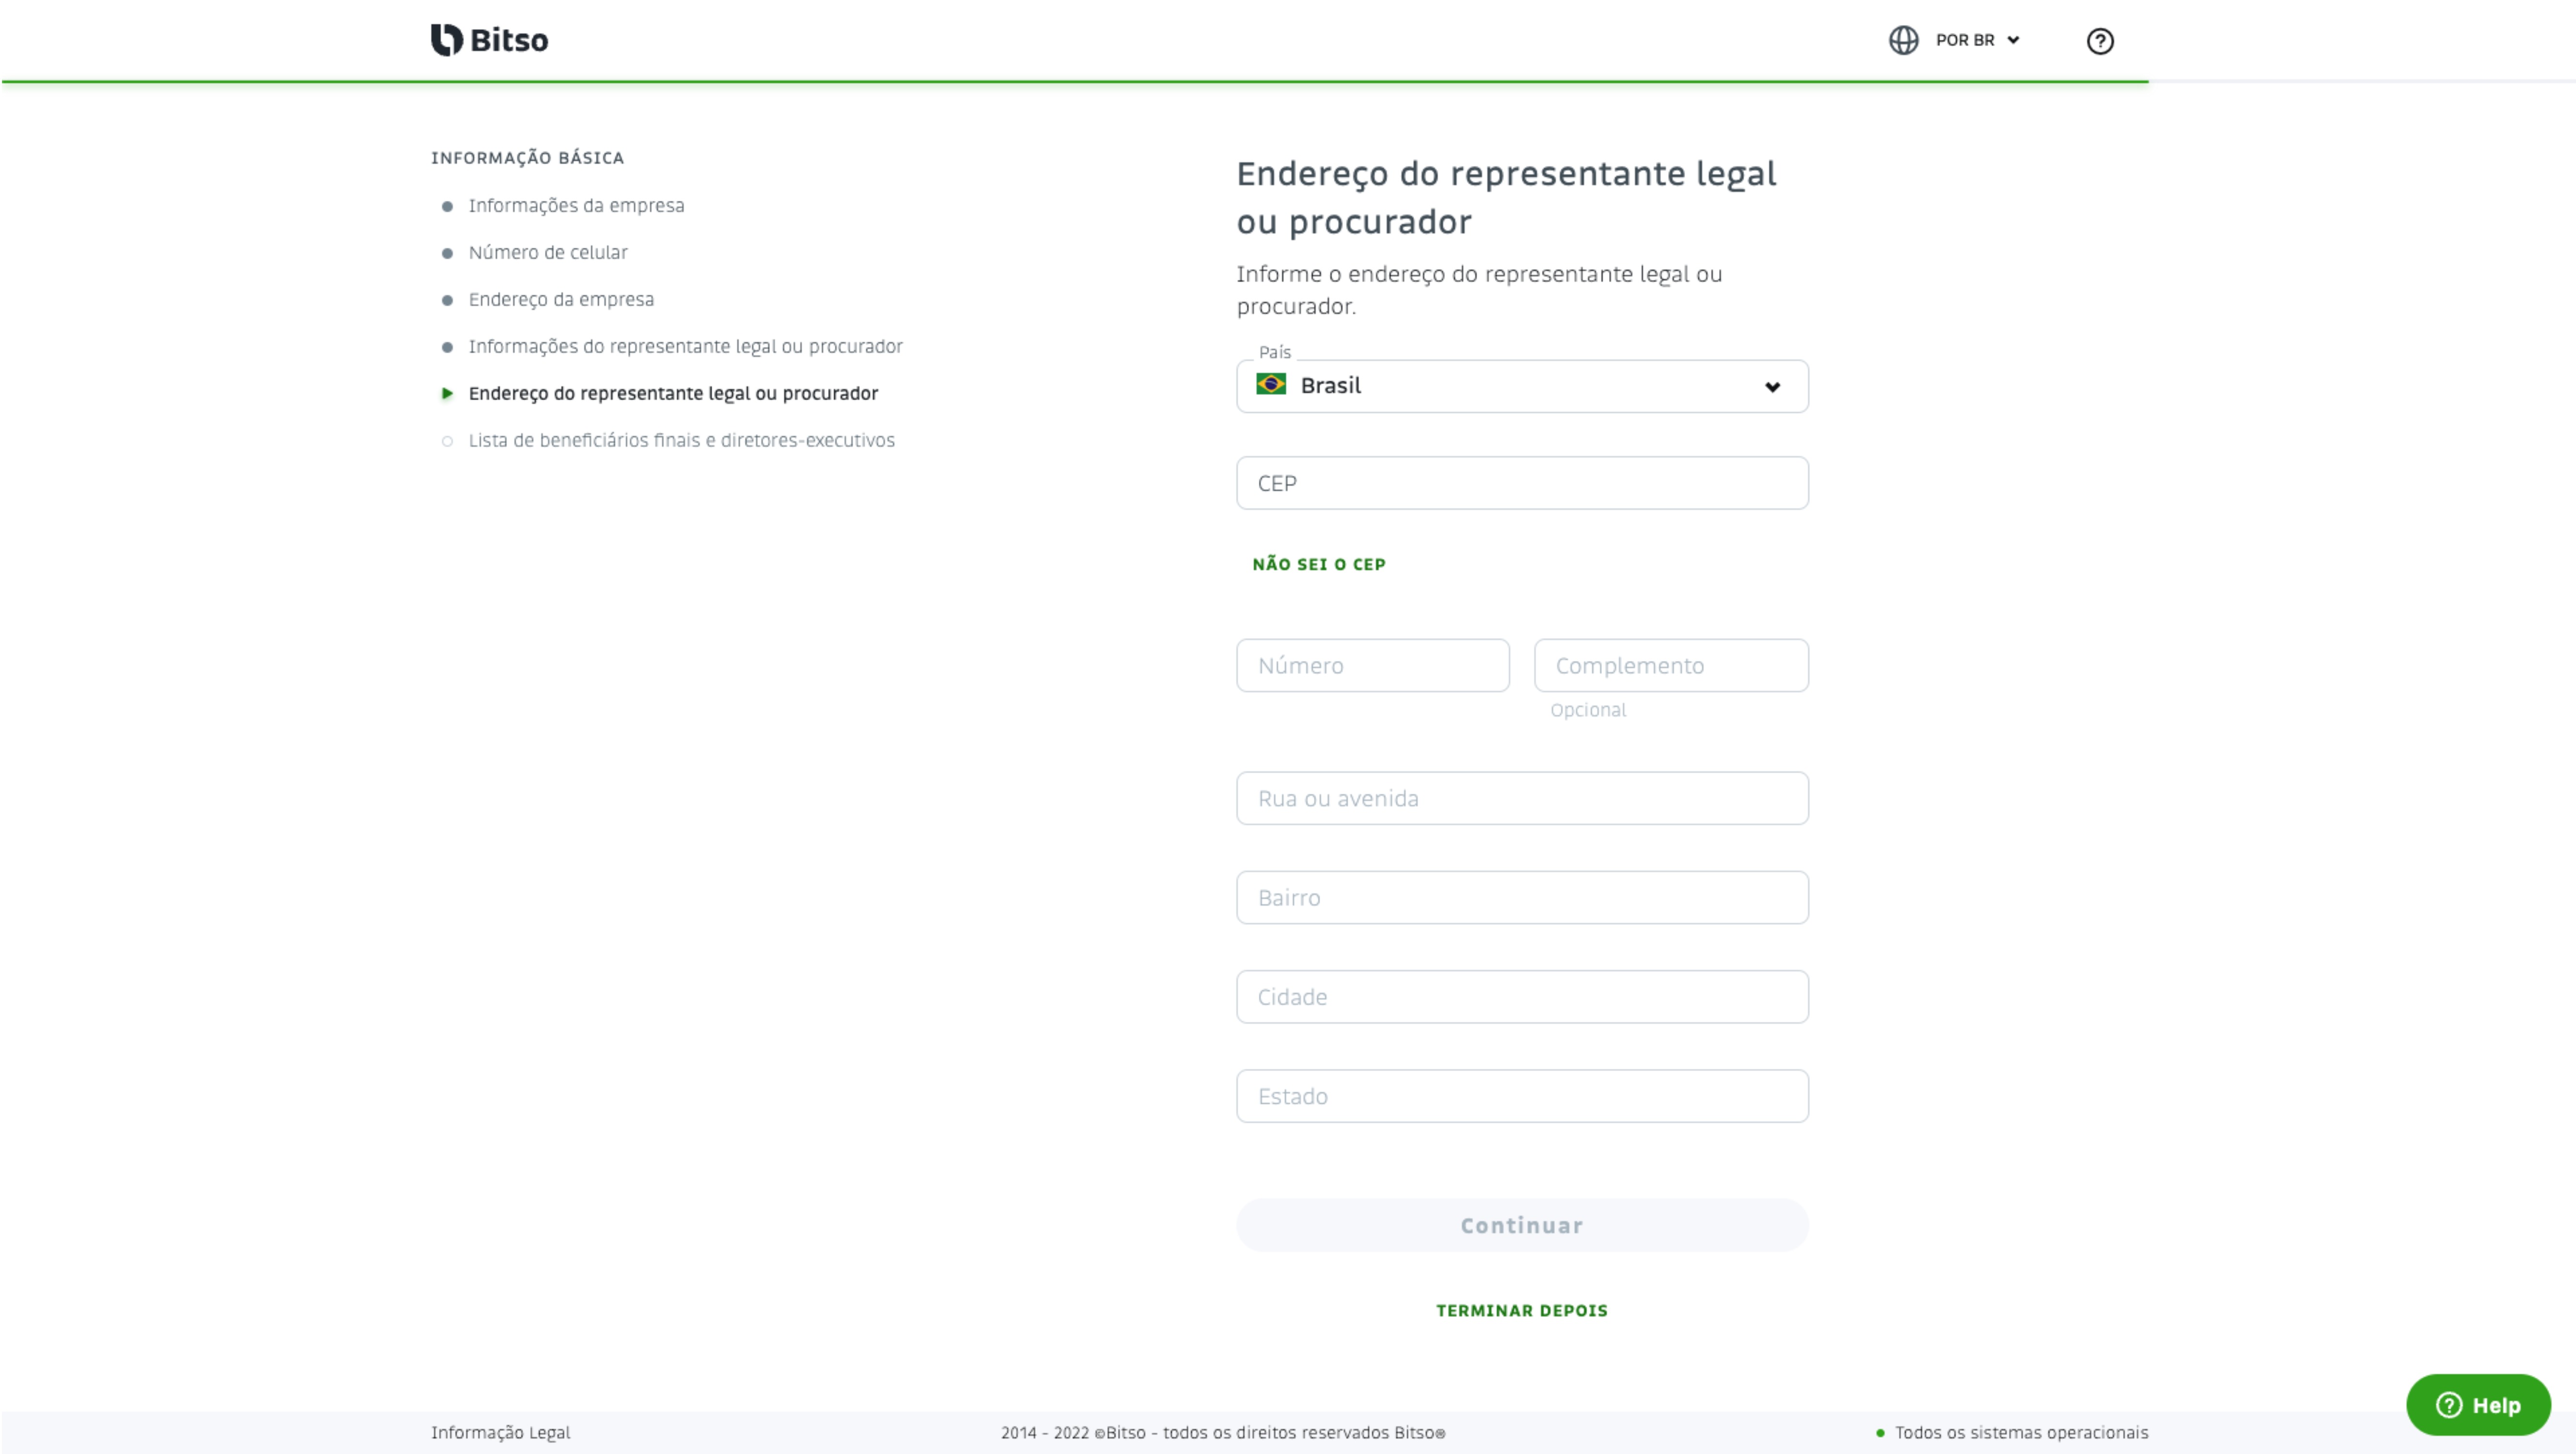Open the POR BR language dropdown
The image size is (2576, 1454).
pos(1977,40)
